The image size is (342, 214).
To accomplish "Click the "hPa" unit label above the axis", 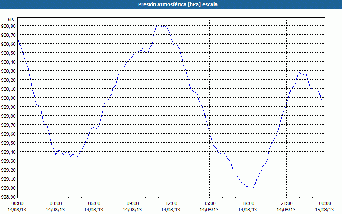I will tap(12, 20).
